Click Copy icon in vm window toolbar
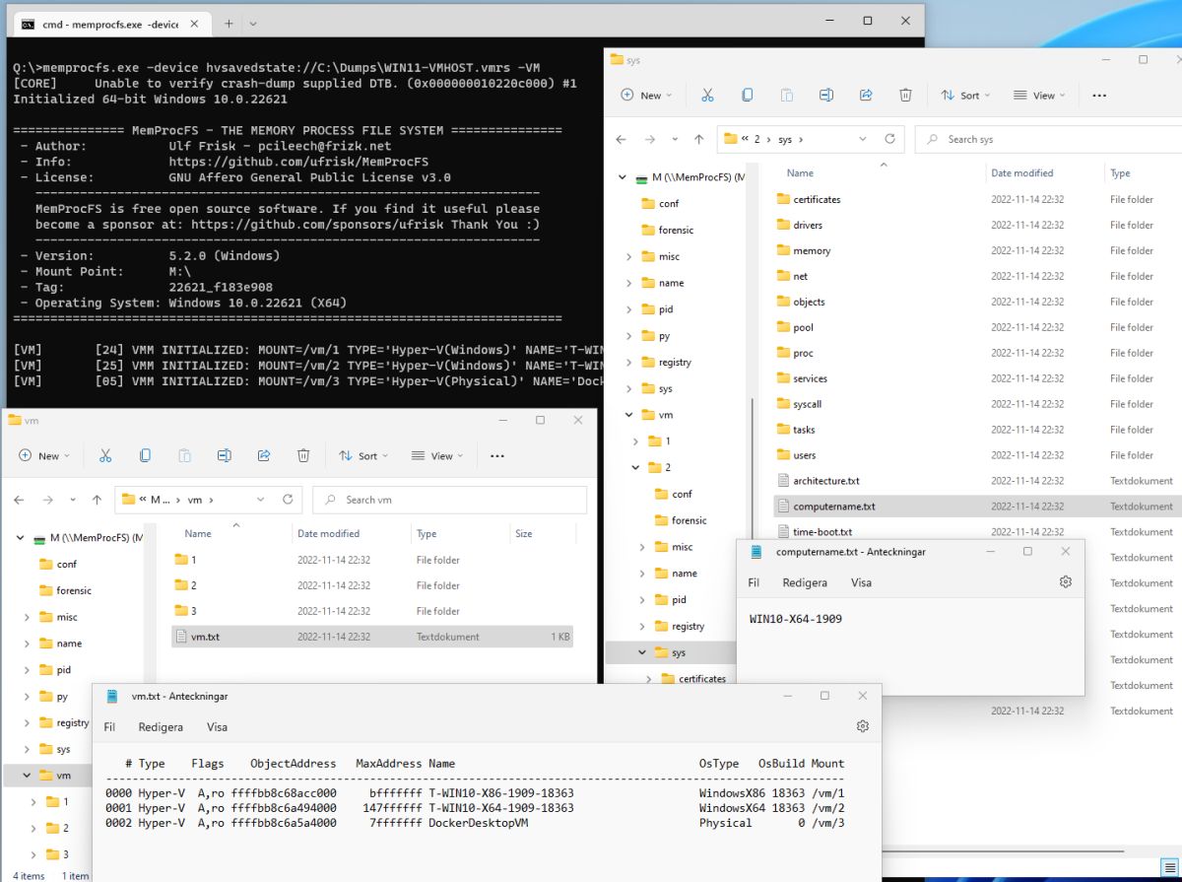The image size is (1182, 882). [145, 455]
